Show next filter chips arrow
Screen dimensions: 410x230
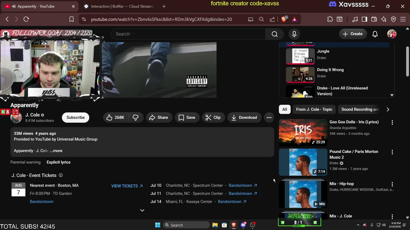click(x=388, y=109)
